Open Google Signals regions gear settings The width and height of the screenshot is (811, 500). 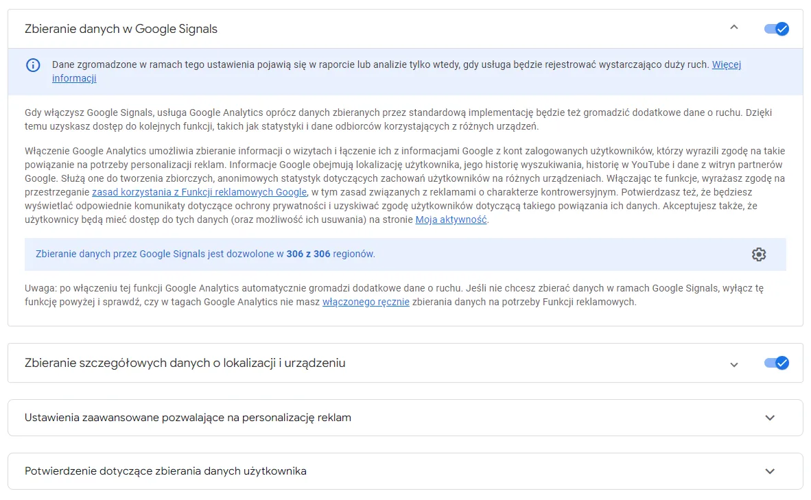(x=758, y=254)
